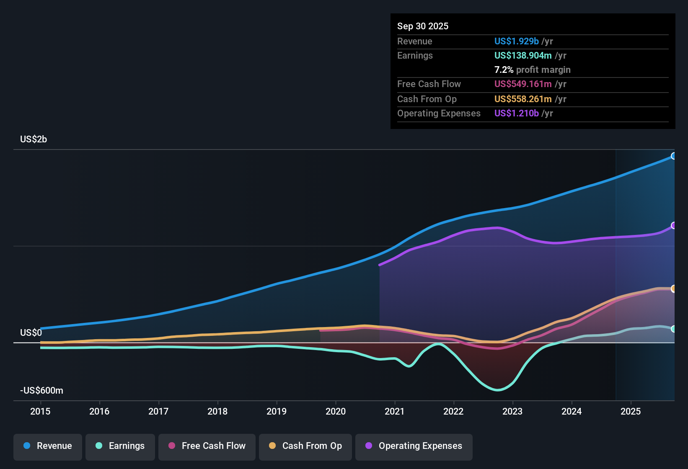Click the 2024 forecast divider line on the chart
This screenshot has height=469, width=688.
616,272
